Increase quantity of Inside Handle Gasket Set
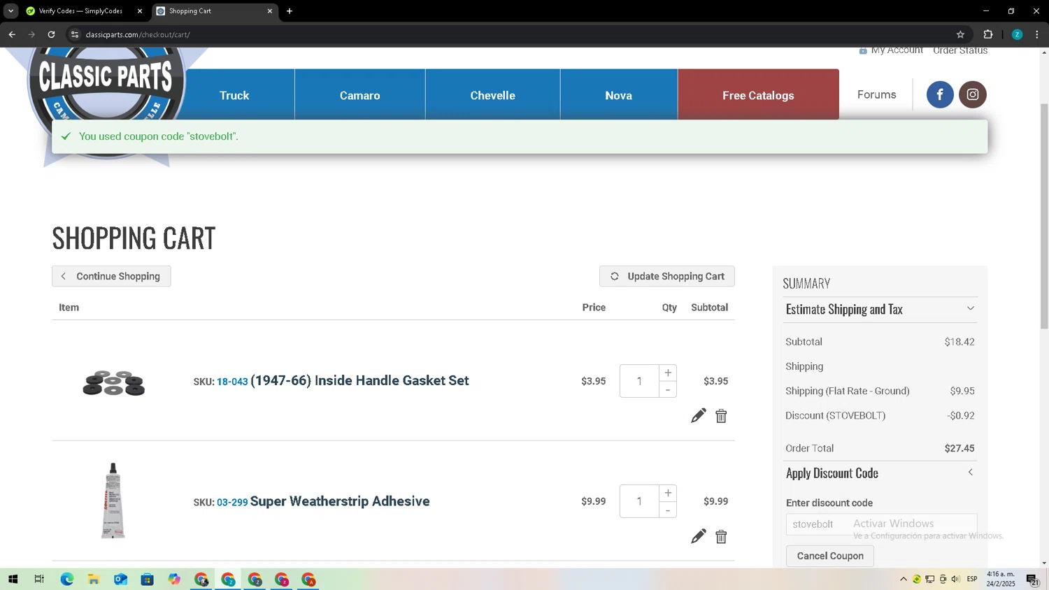The width and height of the screenshot is (1049, 590). tap(668, 373)
